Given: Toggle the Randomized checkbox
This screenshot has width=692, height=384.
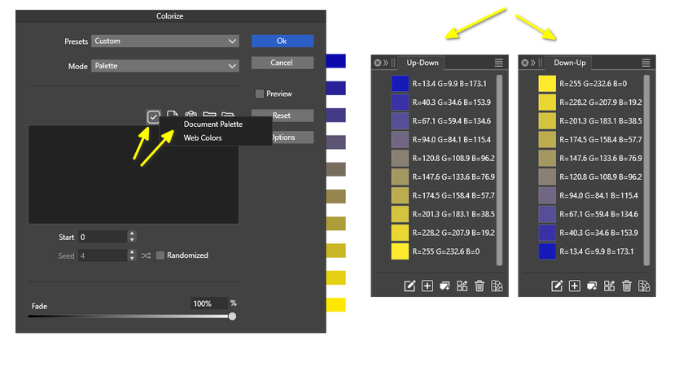Looking at the screenshot, I should click(160, 255).
